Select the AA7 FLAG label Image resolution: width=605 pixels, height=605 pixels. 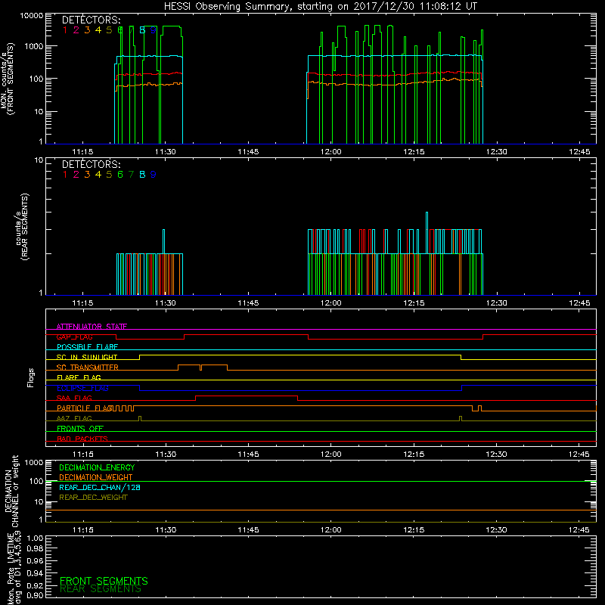(74, 418)
